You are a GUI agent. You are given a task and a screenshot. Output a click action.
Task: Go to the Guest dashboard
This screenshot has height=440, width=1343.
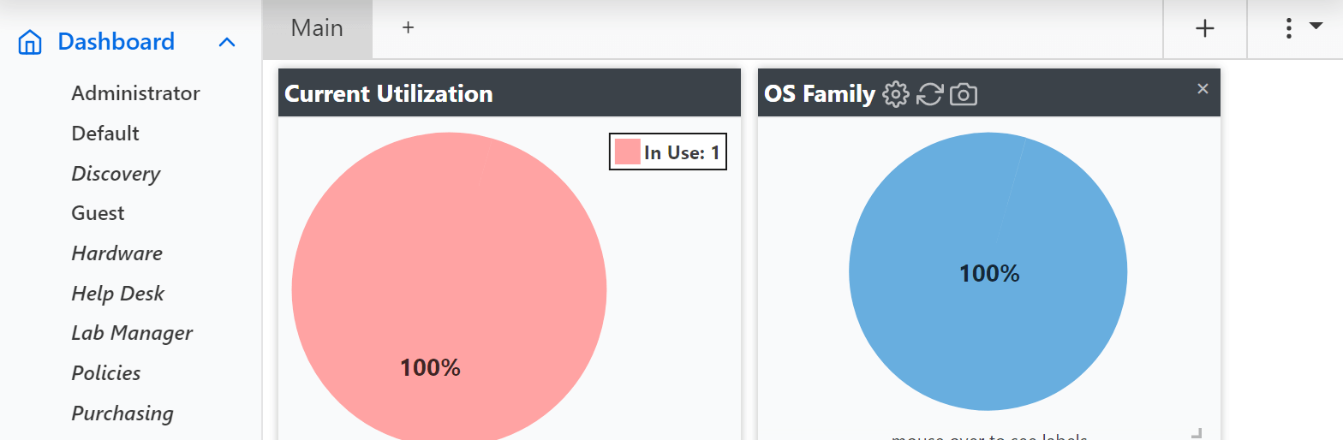(98, 213)
